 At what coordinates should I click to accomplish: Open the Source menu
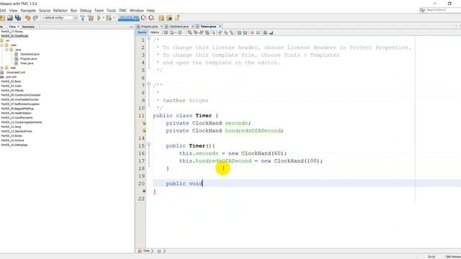click(x=45, y=10)
